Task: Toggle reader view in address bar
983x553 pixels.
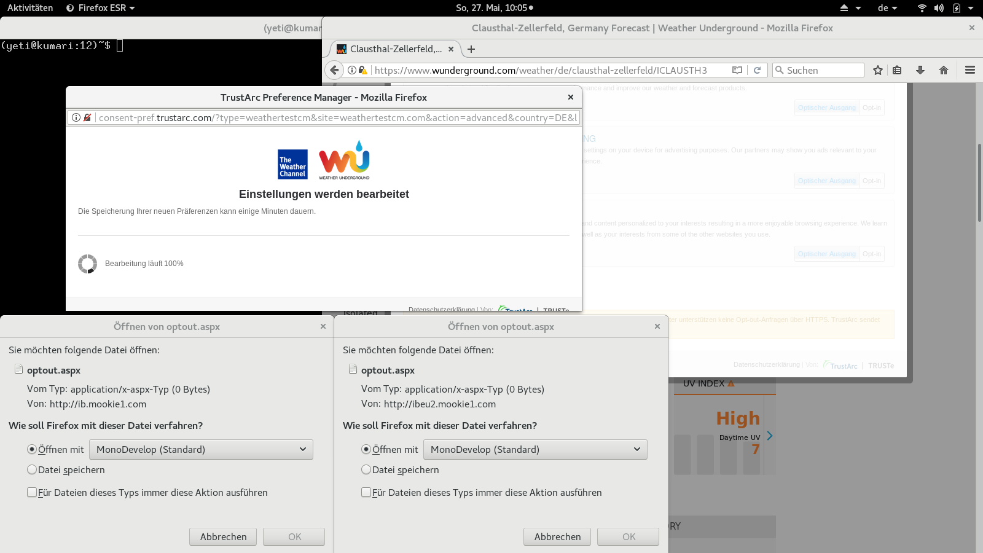Action: click(737, 70)
